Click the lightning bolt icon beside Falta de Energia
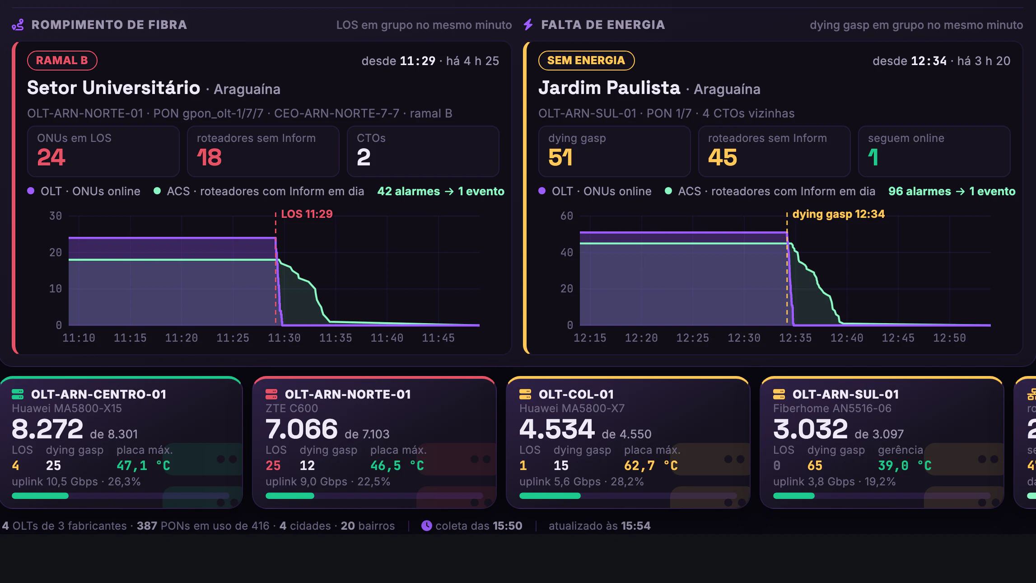Viewport: 1036px width, 583px height. click(x=528, y=25)
